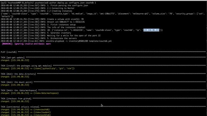207x116 pixels.
Task: Click the '2.2 Creating instances' log line
Action: click(37, 11)
